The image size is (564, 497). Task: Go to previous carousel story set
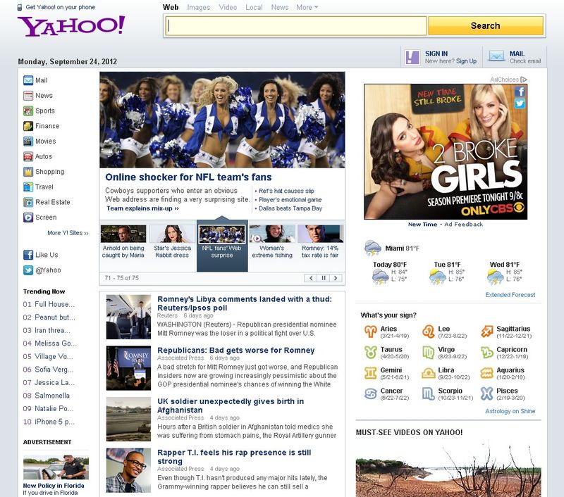[x=311, y=278]
